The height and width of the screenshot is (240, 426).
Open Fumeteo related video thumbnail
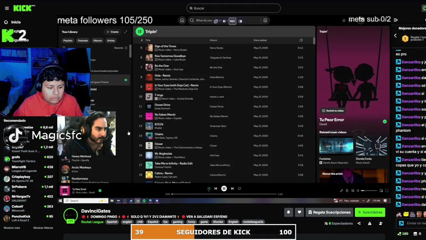pyautogui.click(x=336, y=145)
